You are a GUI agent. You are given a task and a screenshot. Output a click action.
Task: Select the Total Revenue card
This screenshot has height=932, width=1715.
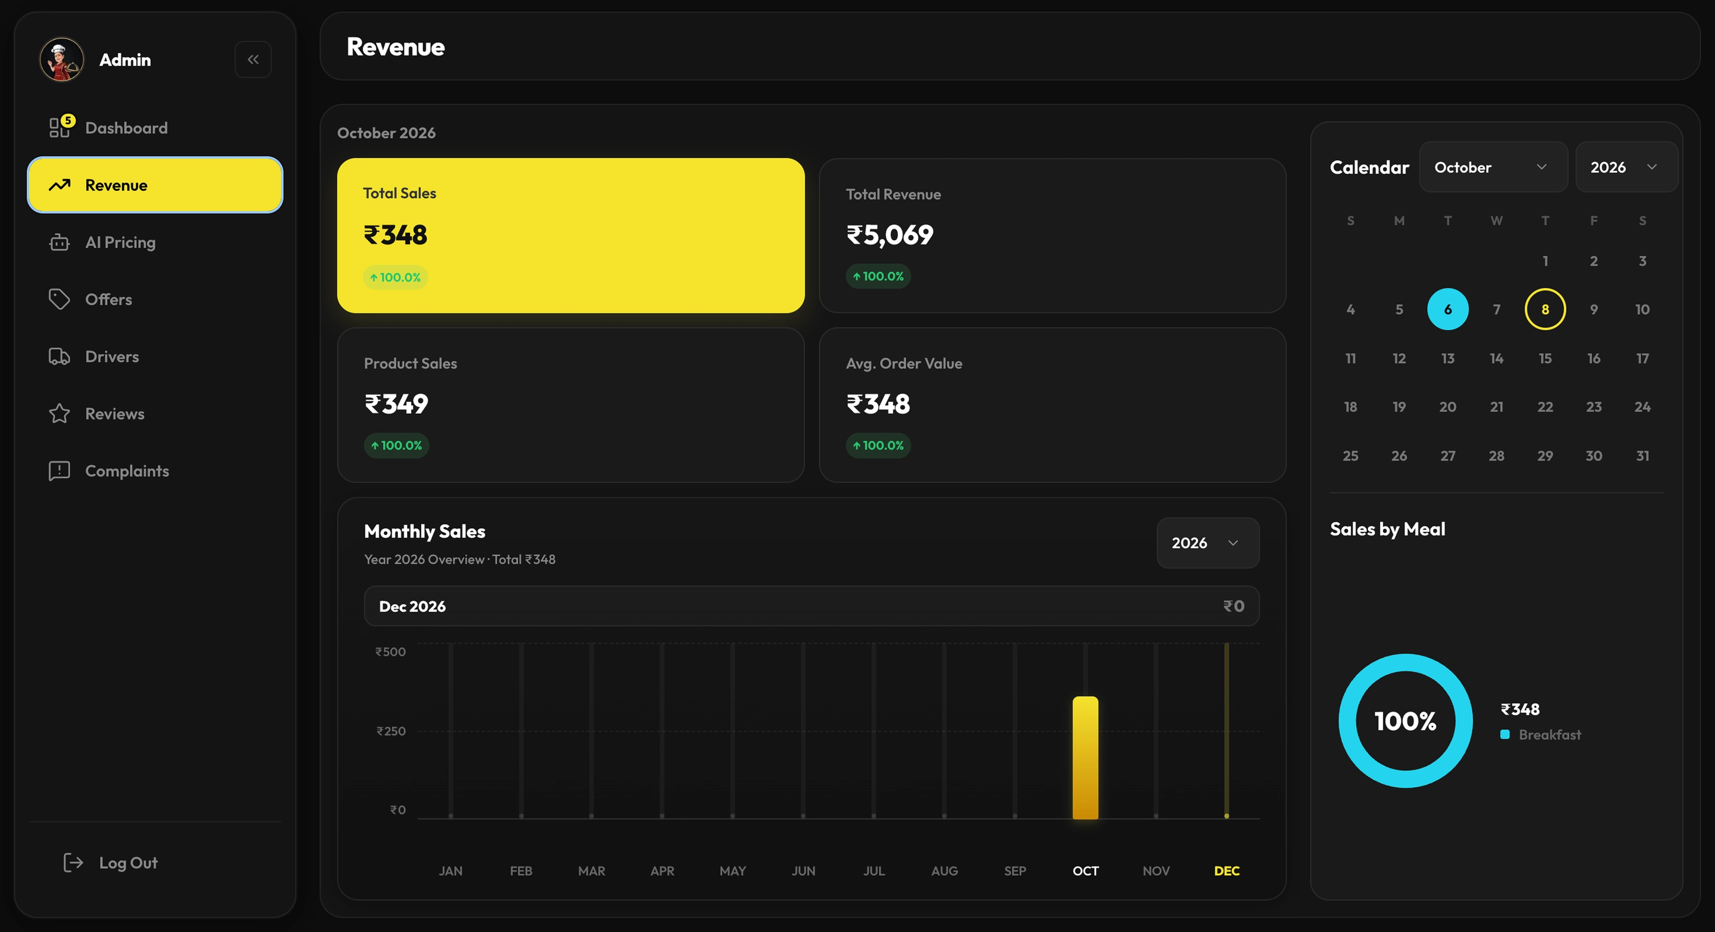[x=1052, y=235]
